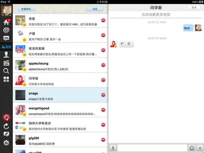Open the 卢璐 conversation name
Viewport: 204px width, 153px height.
pyautogui.click(x=32, y=33)
